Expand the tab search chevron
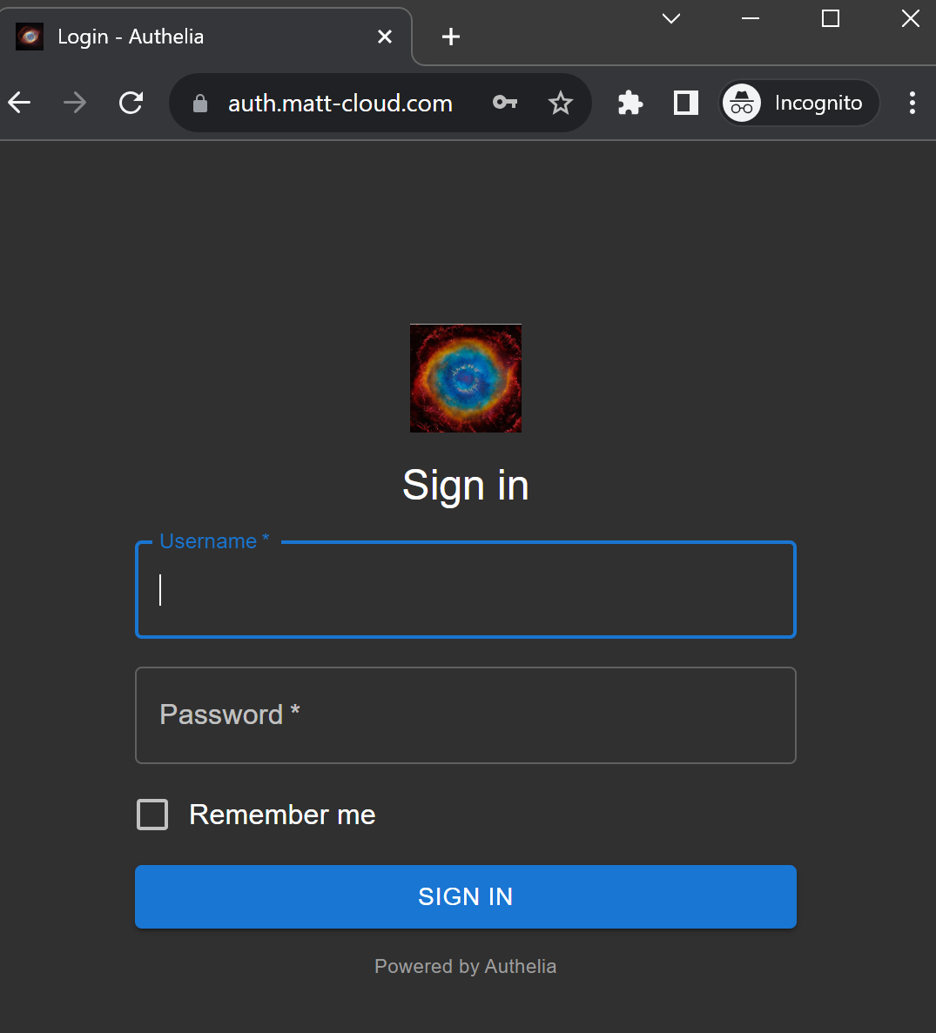Image resolution: width=936 pixels, height=1033 pixels. (x=671, y=18)
